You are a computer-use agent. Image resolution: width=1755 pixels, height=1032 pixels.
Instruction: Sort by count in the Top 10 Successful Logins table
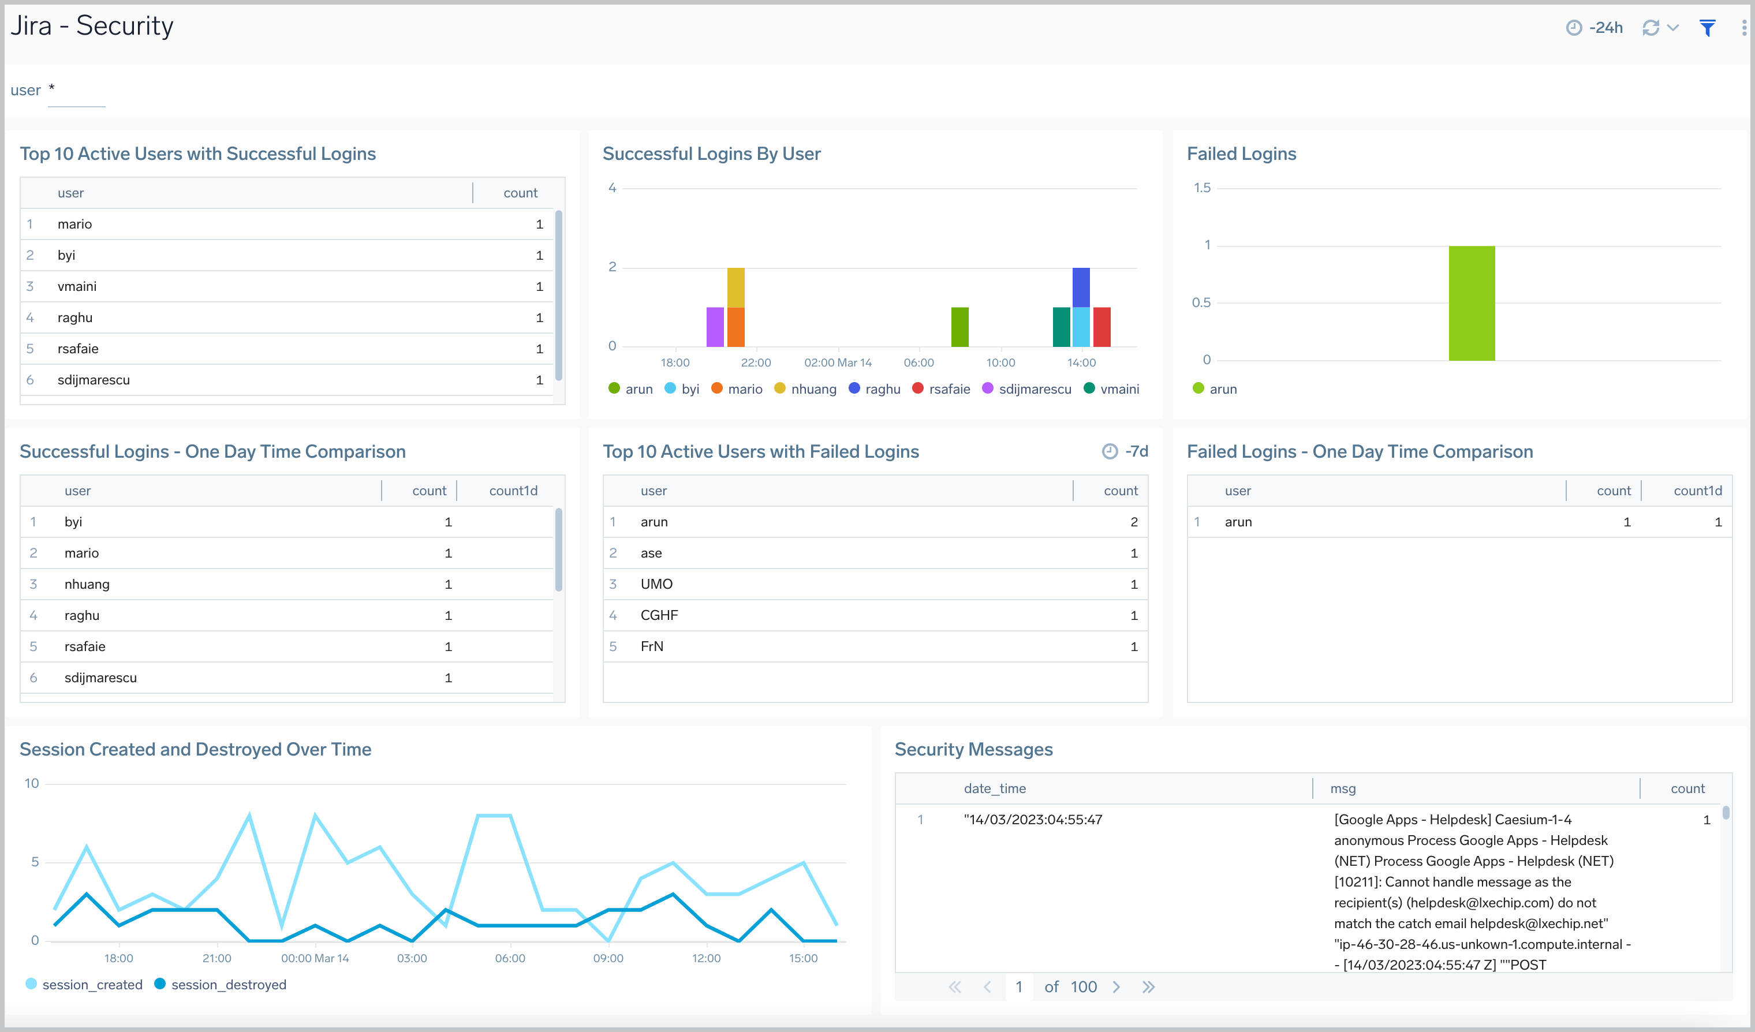click(520, 193)
